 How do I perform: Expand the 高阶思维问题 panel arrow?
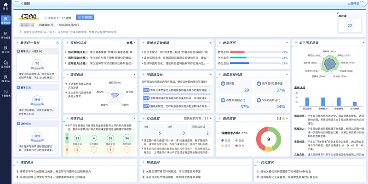point(287,75)
